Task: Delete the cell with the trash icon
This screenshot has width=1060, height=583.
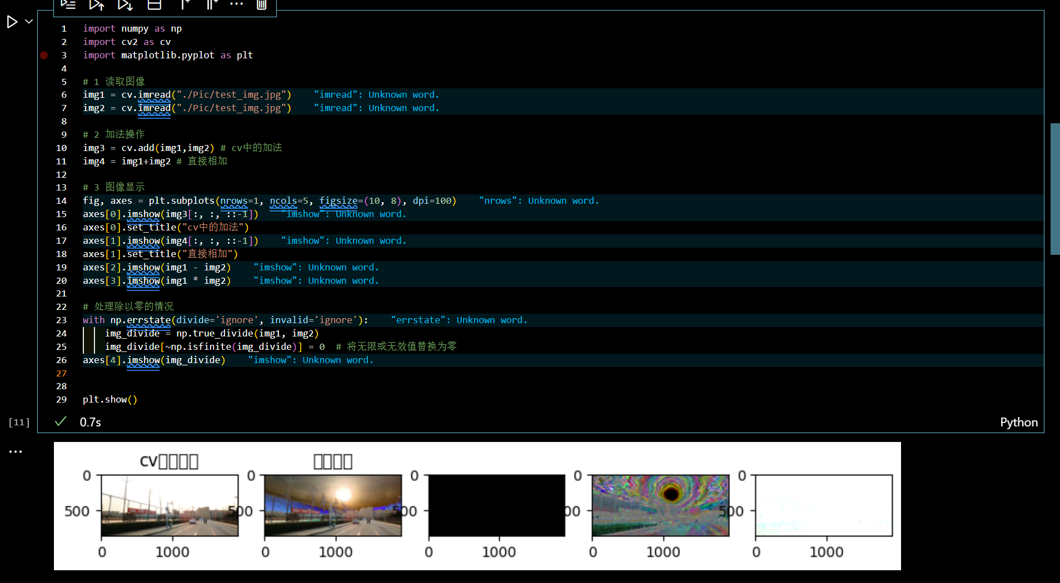Action: pyautogui.click(x=261, y=4)
